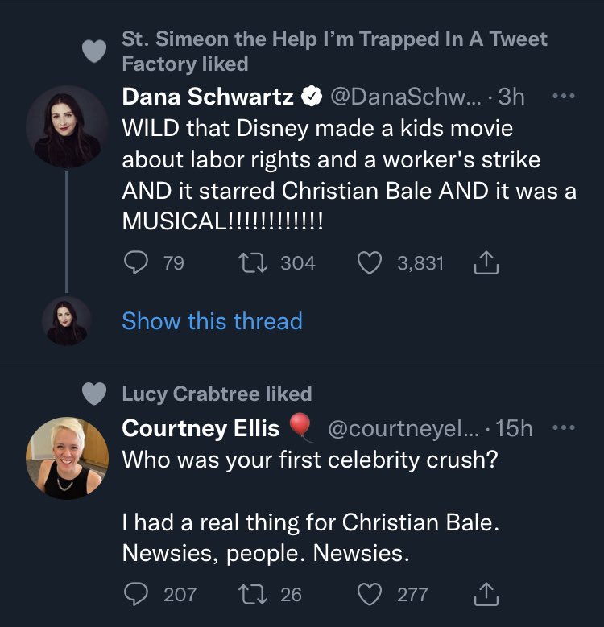This screenshot has width=604, height=627.
Task: Open the Lucy Crabtree liked label
Action: 217,394
